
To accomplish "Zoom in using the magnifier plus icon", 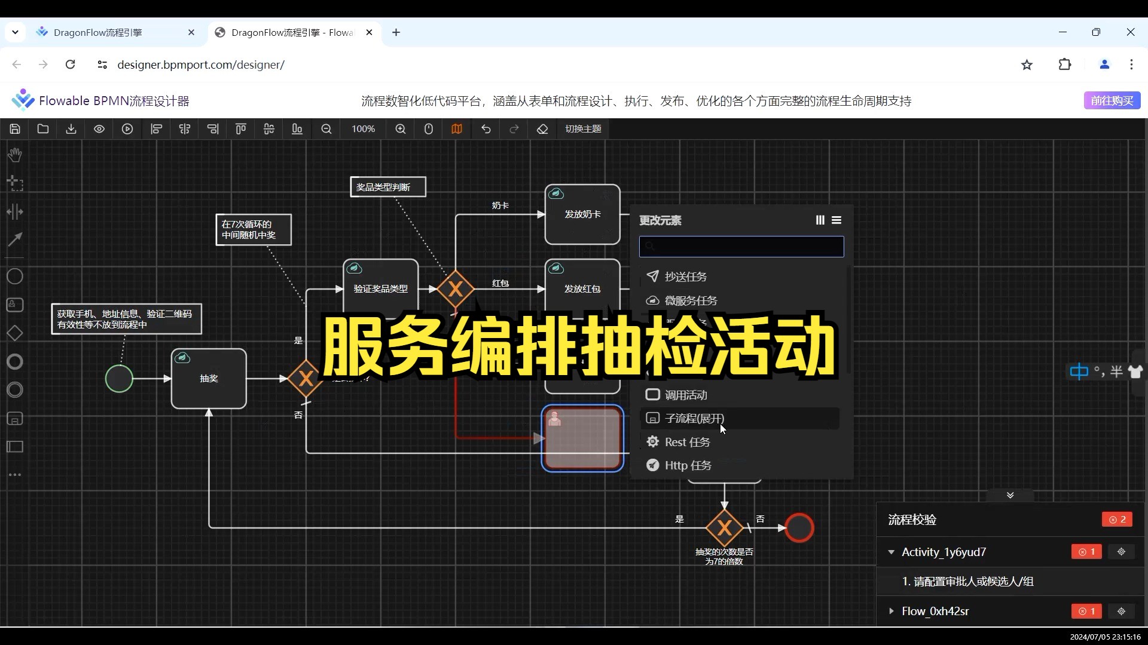I will [x=401, y=129].
